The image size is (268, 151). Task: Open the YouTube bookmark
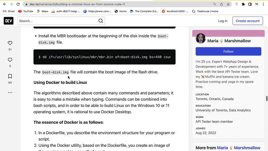click(26, 11)
